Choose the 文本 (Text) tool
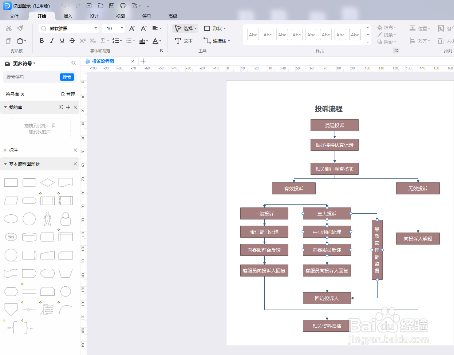This screenshot has width=454, height=355. (184, 41)
